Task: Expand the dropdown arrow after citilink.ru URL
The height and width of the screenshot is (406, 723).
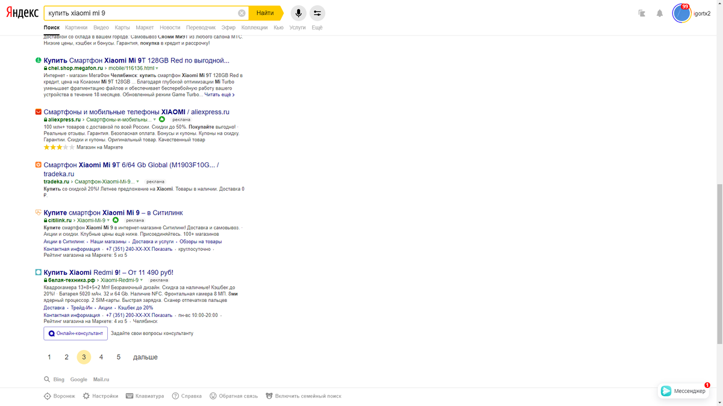Action: coord(108,221)
